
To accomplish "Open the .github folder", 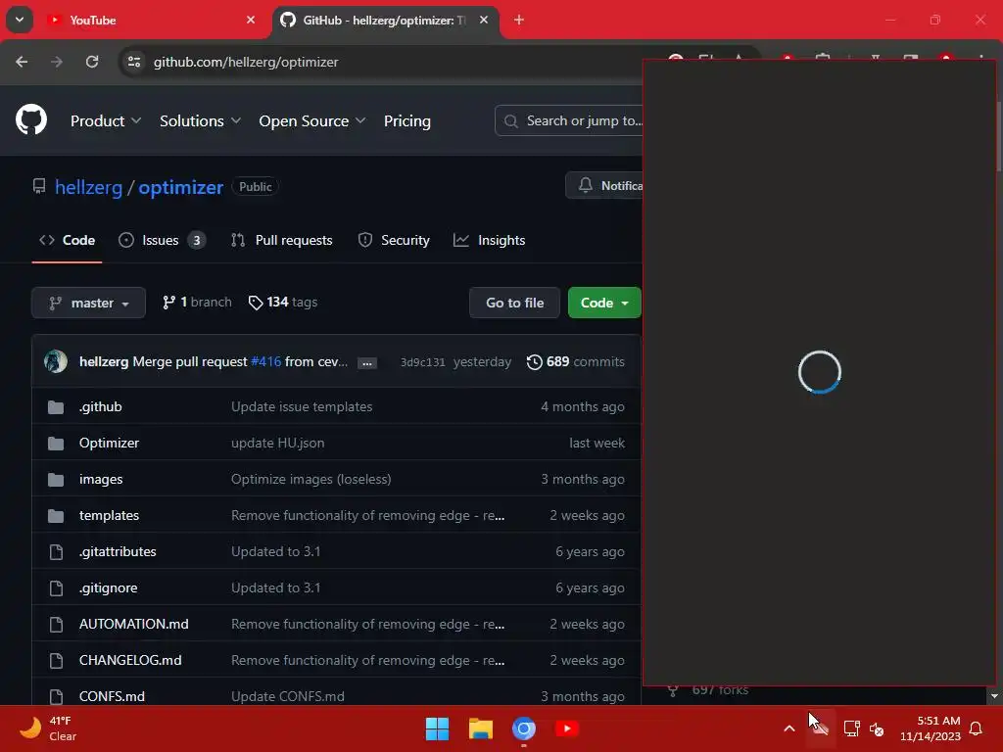I will point(101,406).
